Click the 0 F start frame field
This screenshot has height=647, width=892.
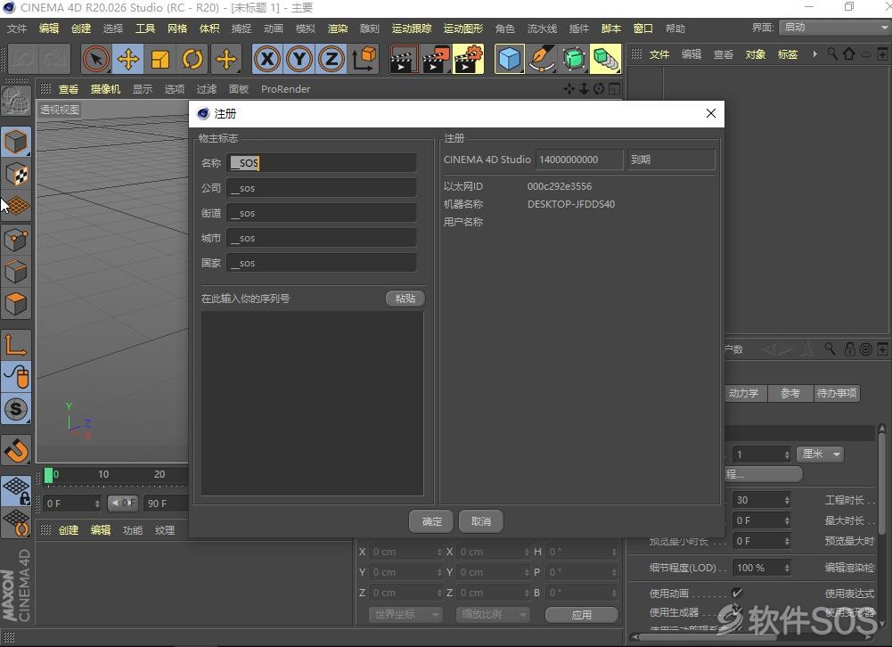point(72,504)
